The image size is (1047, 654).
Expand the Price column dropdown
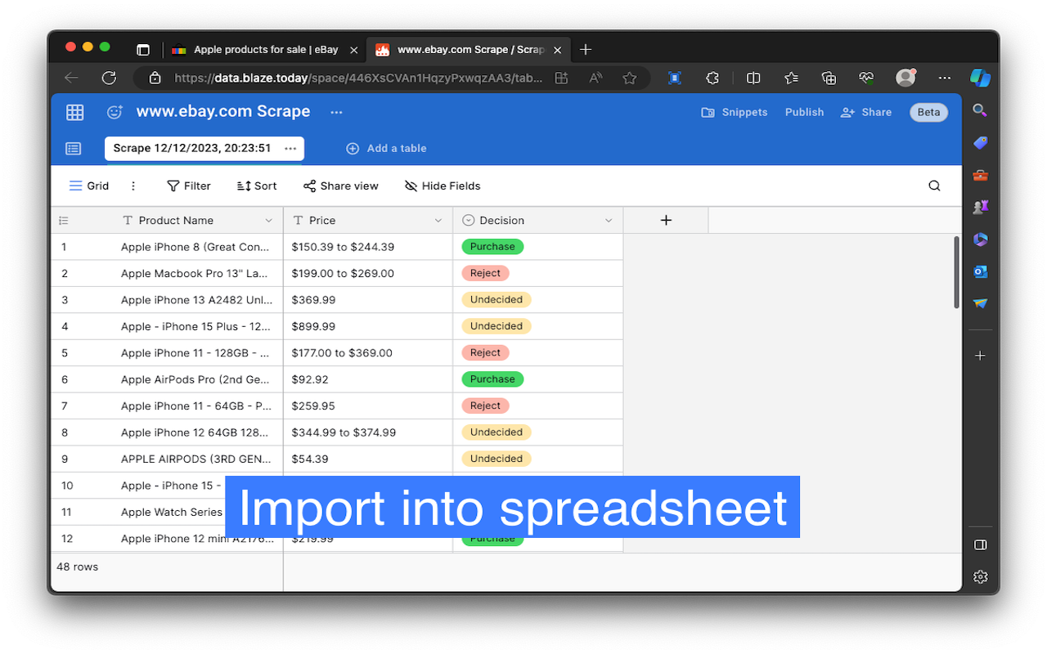438,221
